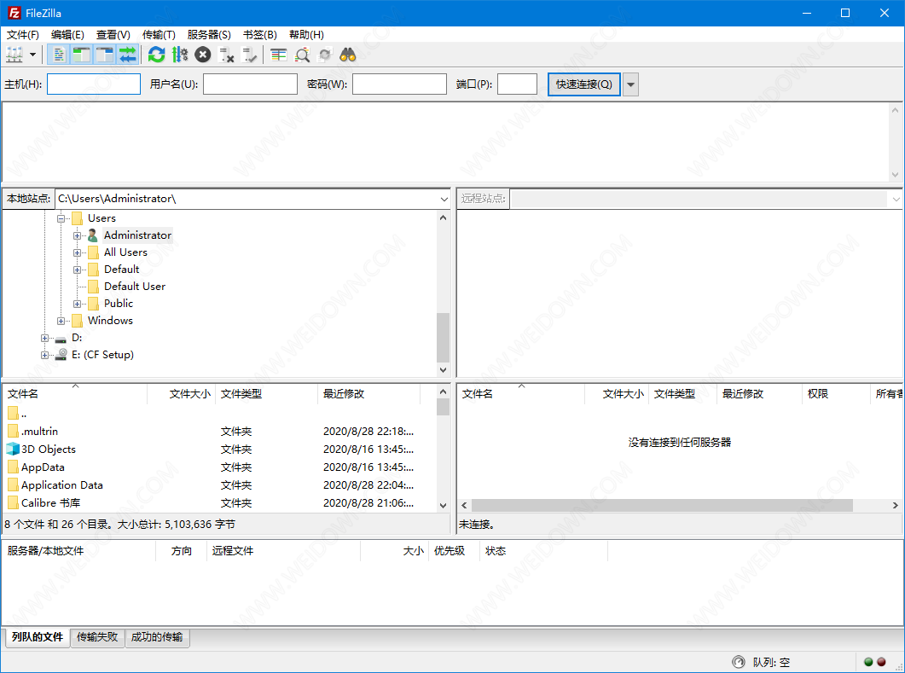This screenshot has height=673, width=905.
Task: Expand the All Users tree node
Action: click(x=77, y=252)
